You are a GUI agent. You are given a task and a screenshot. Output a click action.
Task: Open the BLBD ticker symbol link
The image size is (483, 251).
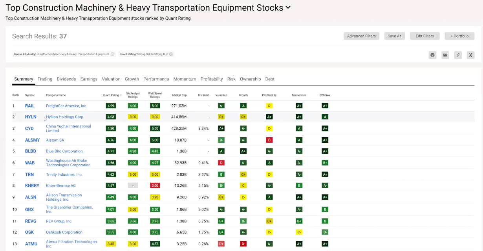[x=31, y=151]
